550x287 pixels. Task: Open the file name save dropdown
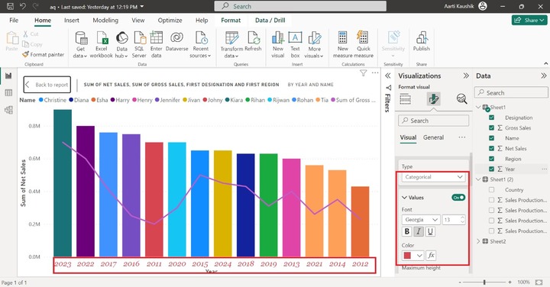(x=142, y=6)
